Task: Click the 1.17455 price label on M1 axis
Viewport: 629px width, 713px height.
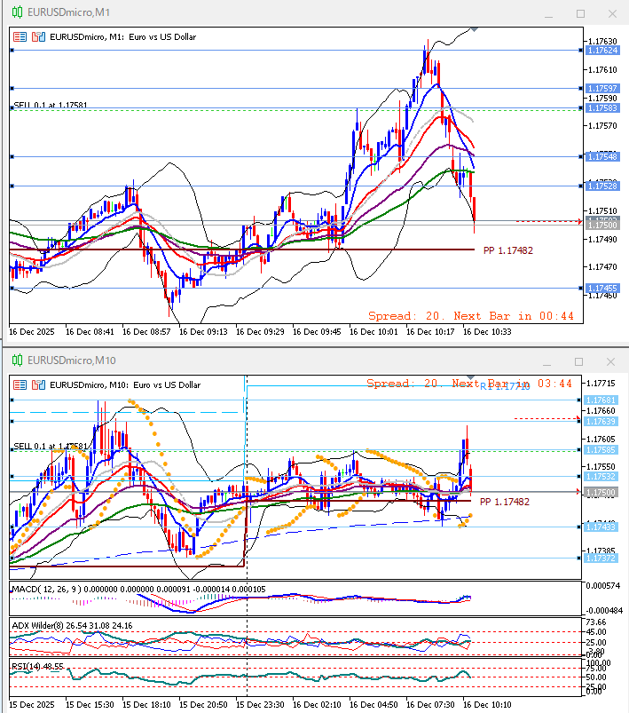Action: (x=602, y=288)
